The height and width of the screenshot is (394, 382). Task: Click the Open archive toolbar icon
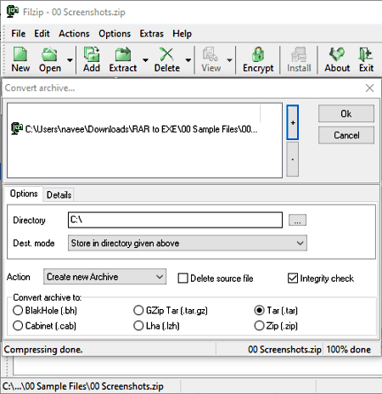coord(50,59)
